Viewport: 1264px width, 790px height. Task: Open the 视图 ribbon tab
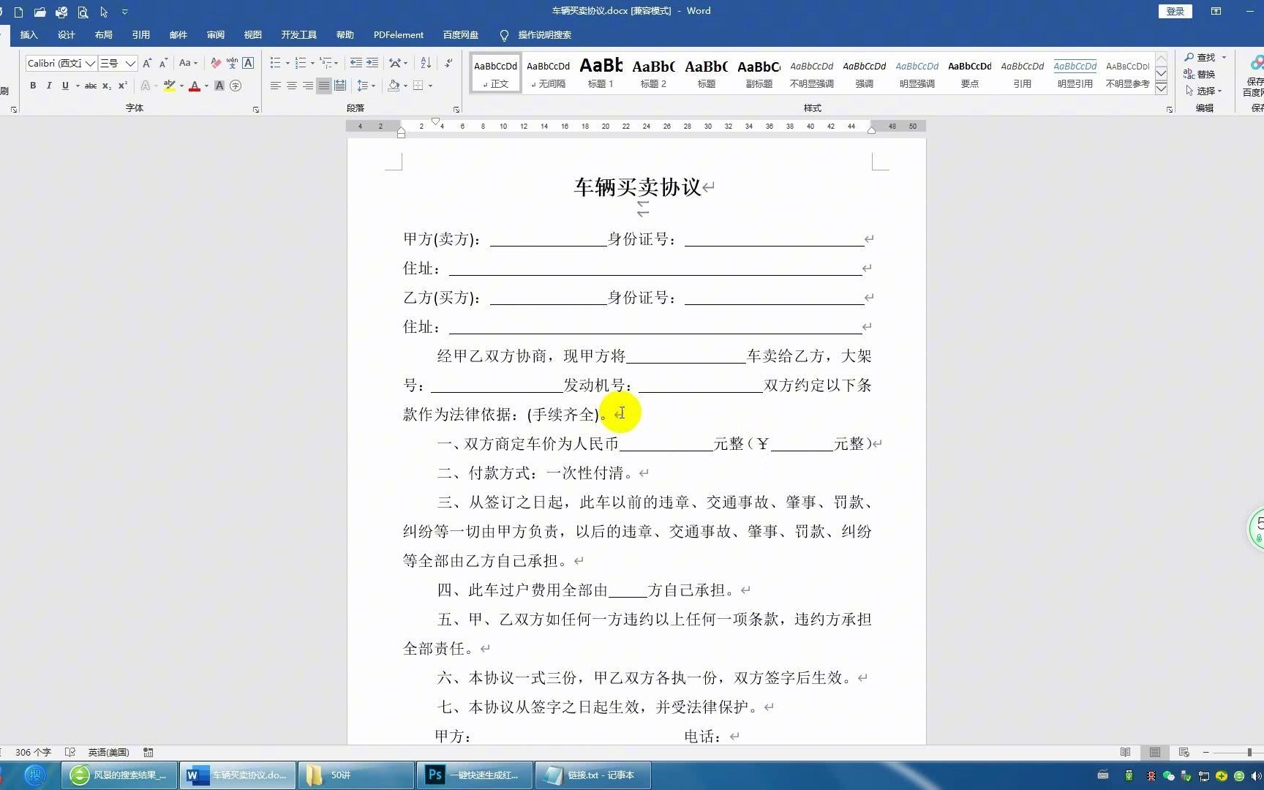click(x=253, y=34)
